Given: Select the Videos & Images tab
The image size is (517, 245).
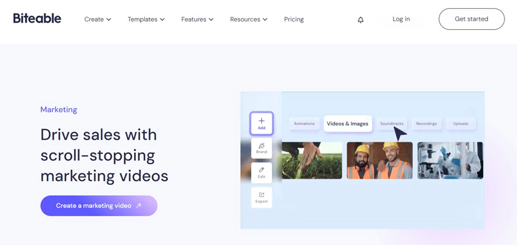Looking at the screenshot, I should click(348, 124).
